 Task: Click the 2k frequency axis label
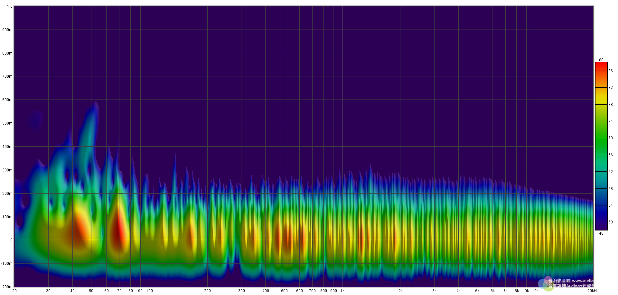pos(400,291)
